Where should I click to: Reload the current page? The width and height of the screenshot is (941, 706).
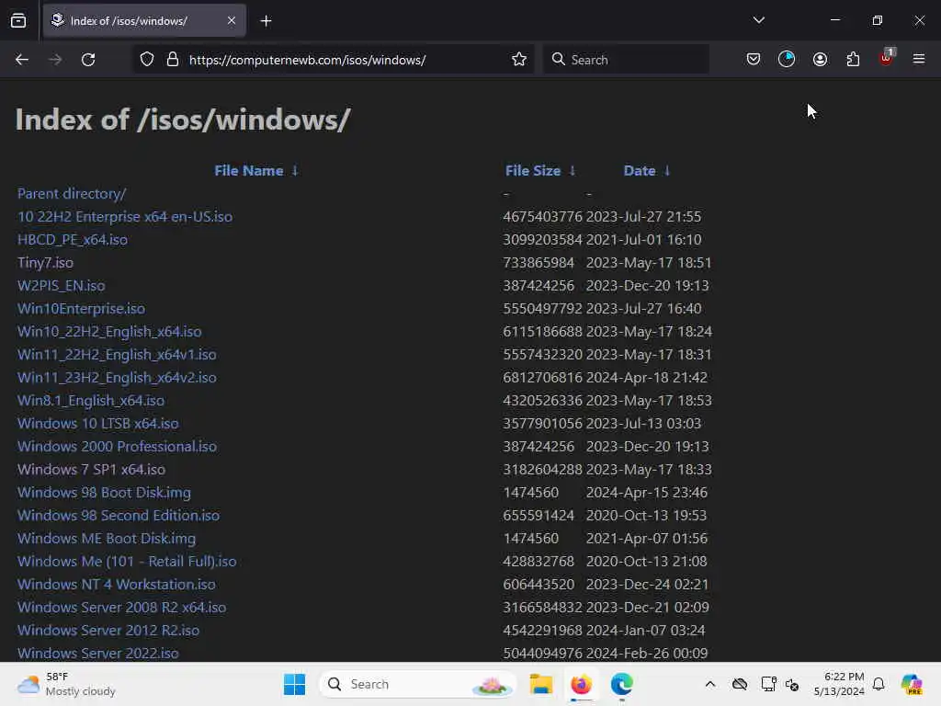88,60
